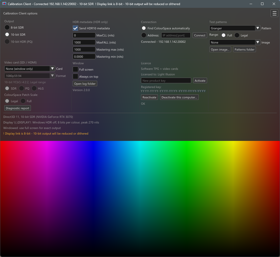This screenshot has width=280, height=257.
Task: Select HLG video card mode
Action: [x=34, y=88]
